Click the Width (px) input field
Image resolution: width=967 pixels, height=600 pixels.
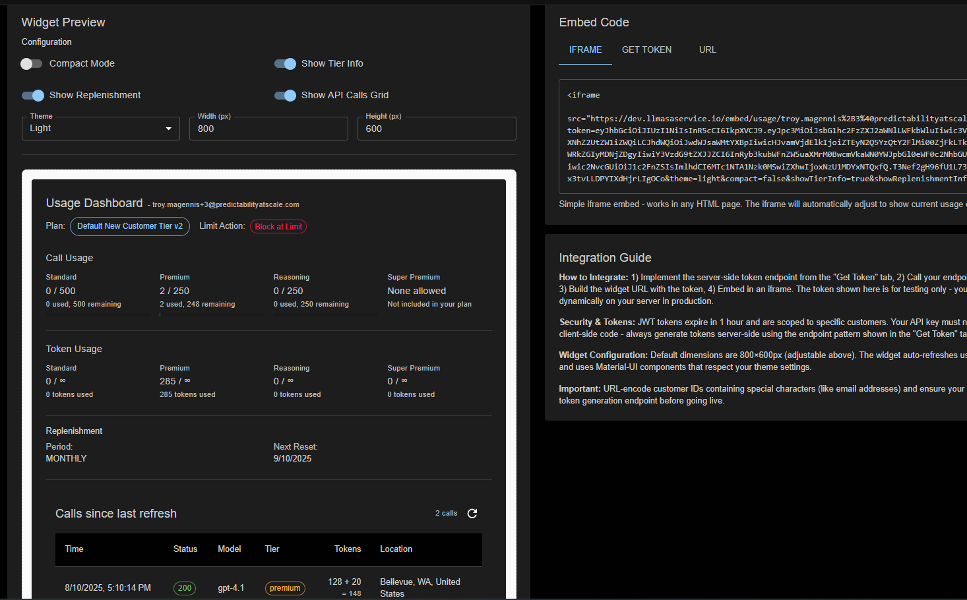pos(268,129)
